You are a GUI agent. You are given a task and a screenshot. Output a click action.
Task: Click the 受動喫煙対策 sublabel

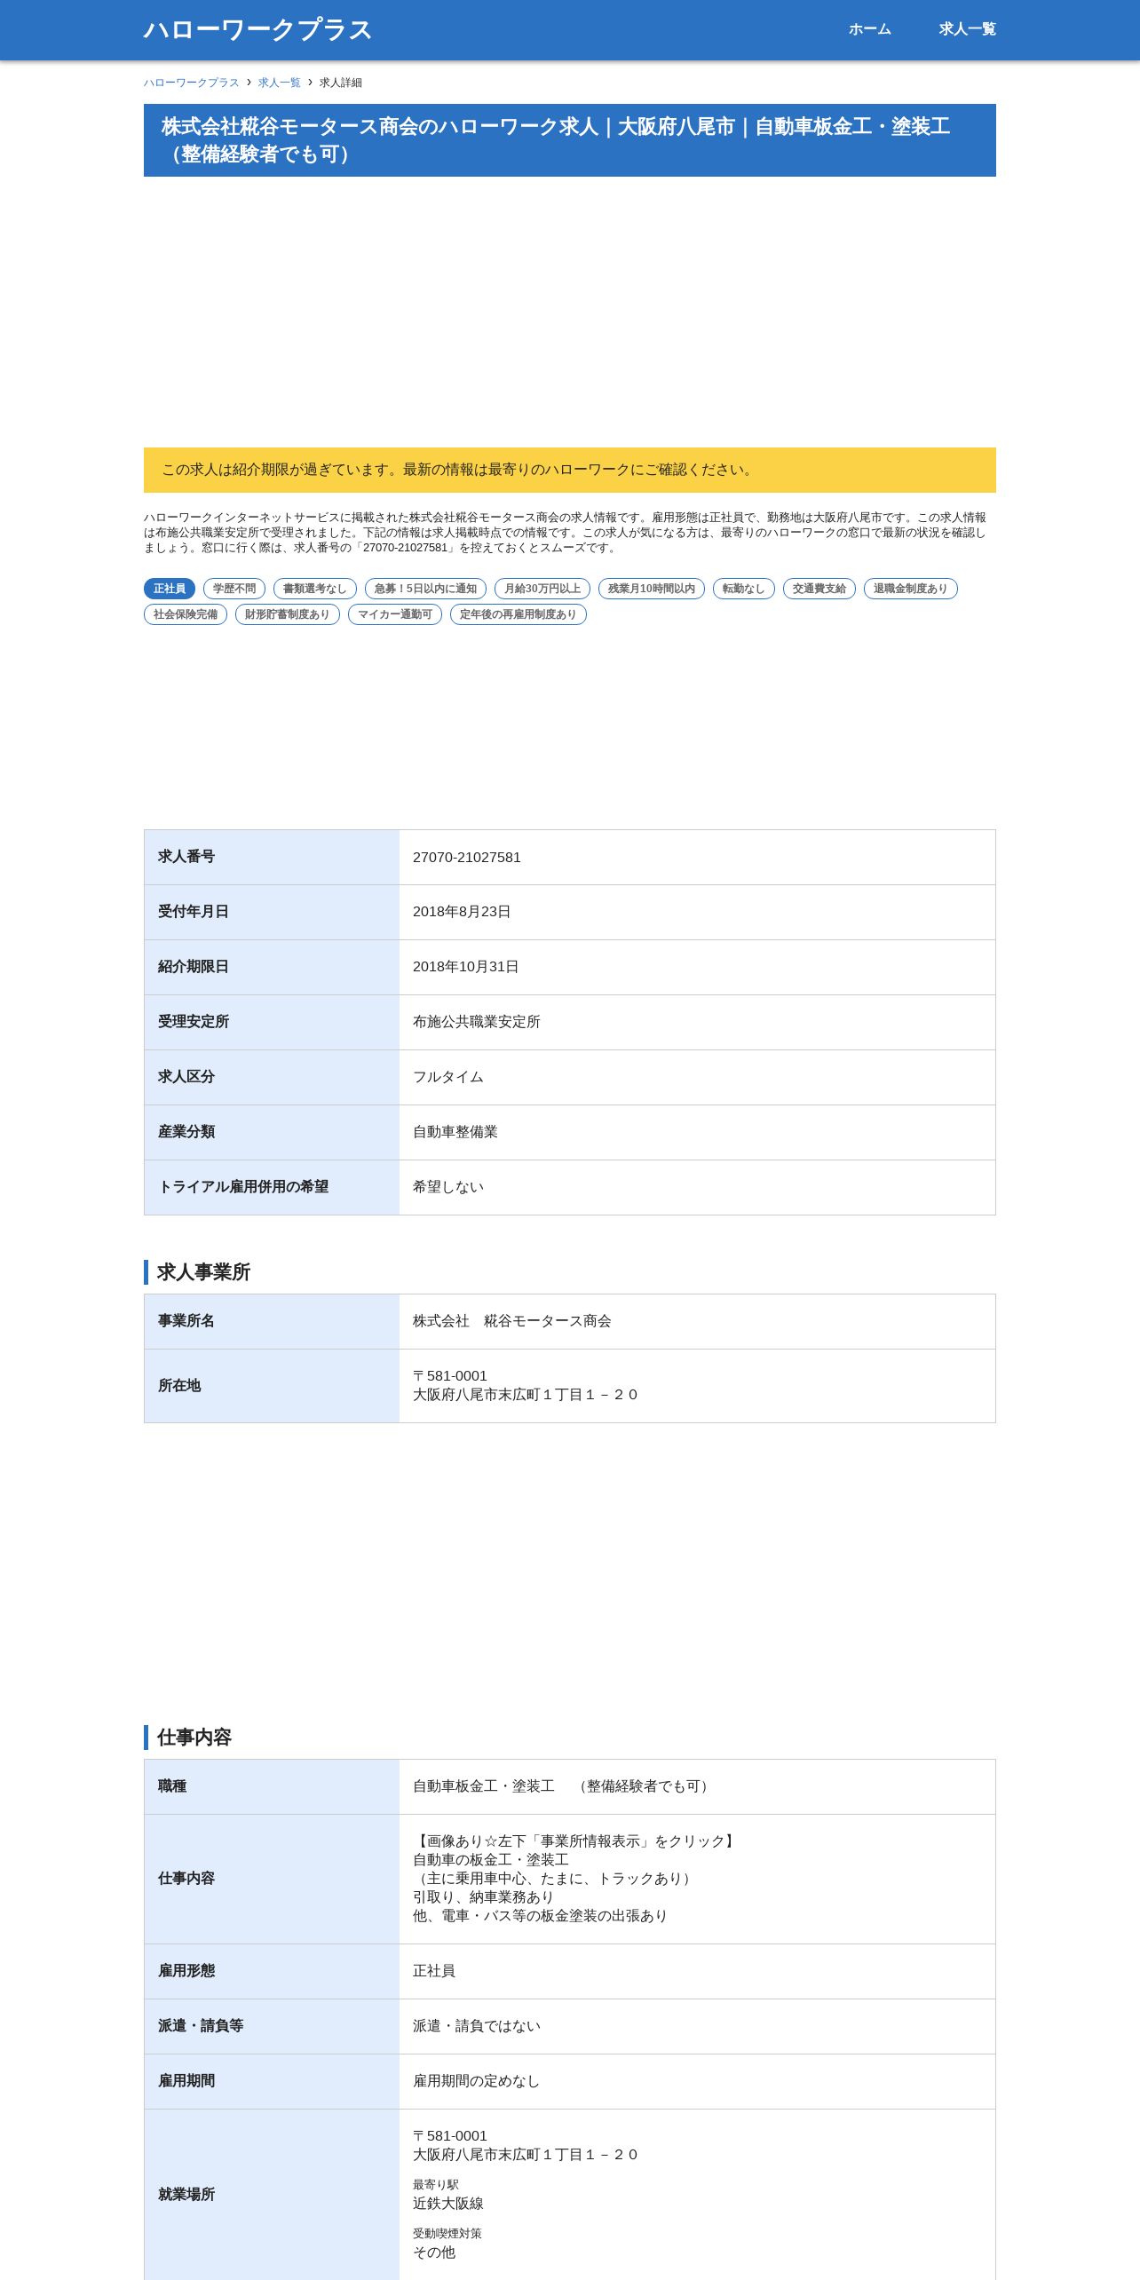point(447,2234)
